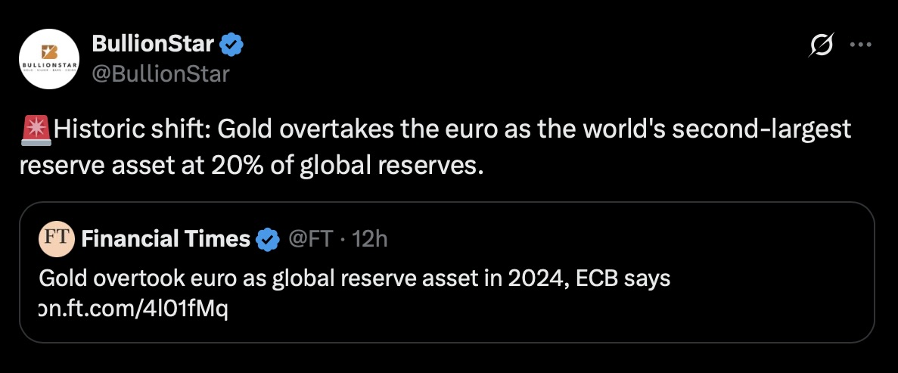This screenshot has width=898, height=373.
Task: Open BullionStar's profile avatar picture
Action: click(49, 59)
